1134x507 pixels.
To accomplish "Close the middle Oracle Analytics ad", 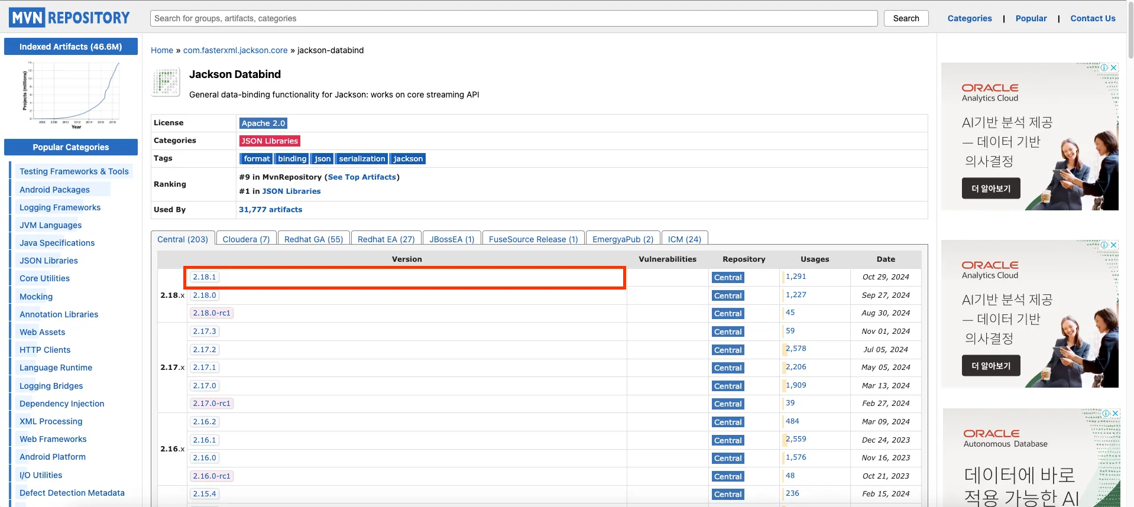I will pyautogui.click(x=1114, y=245).
